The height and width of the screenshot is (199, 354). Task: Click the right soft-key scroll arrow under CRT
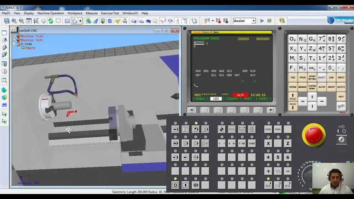271,110
